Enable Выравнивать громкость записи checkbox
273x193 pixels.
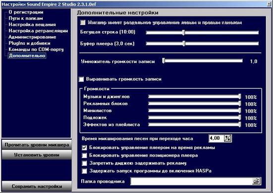click(81, 79)
